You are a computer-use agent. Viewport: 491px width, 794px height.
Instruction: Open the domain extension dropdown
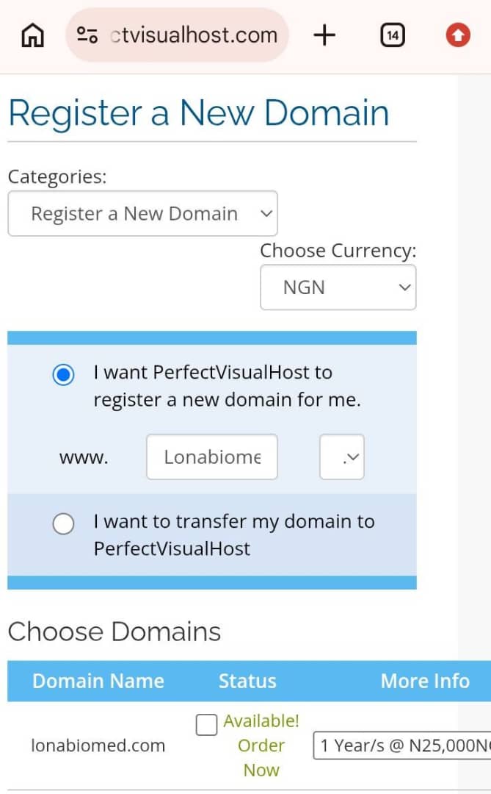click(x=342, y=457)
